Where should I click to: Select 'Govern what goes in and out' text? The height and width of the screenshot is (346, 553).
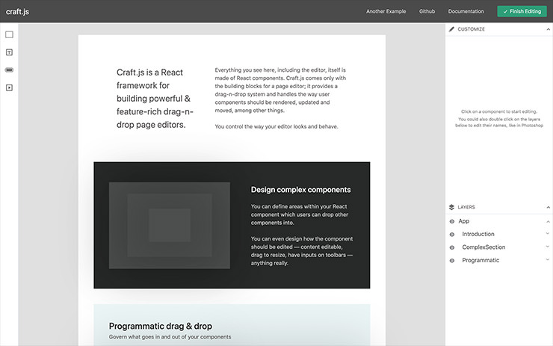[x=170, y=337]
